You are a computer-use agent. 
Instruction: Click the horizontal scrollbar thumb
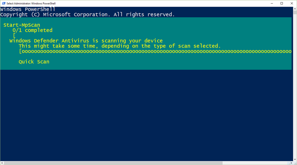113,163
